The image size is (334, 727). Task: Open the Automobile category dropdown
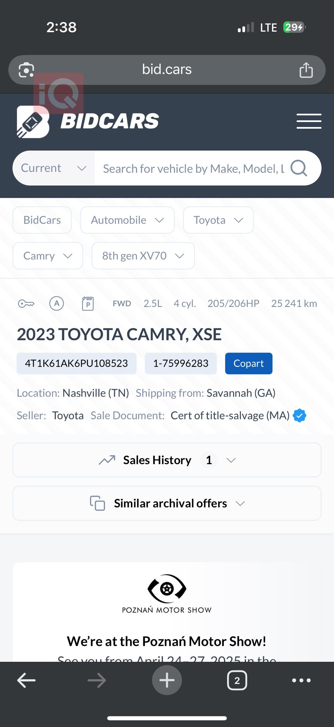127,220
